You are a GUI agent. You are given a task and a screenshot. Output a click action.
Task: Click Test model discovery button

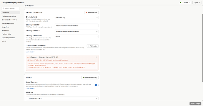pyautogui.click(x=90, y=78)
